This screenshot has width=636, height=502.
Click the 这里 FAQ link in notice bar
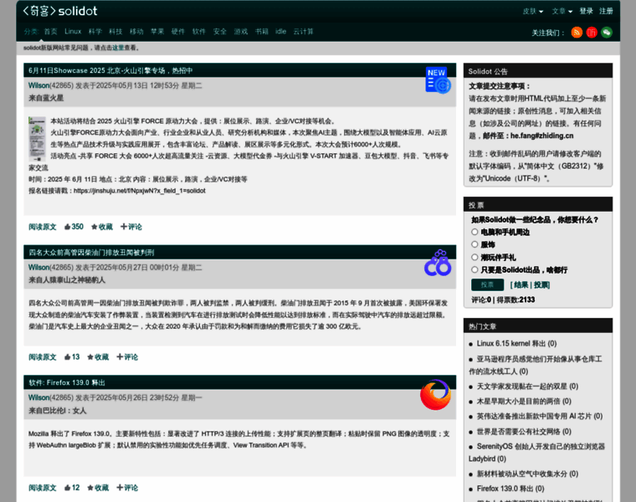pyautogui.click(x=118, y=48)
